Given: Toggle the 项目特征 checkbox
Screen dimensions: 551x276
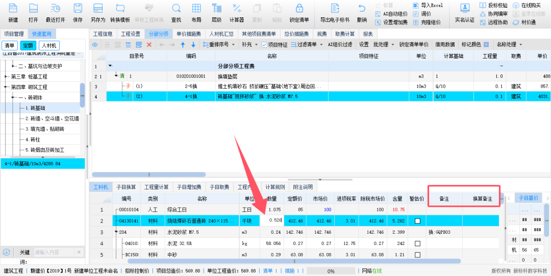Looking at the screenshot, I should [264, 45].
